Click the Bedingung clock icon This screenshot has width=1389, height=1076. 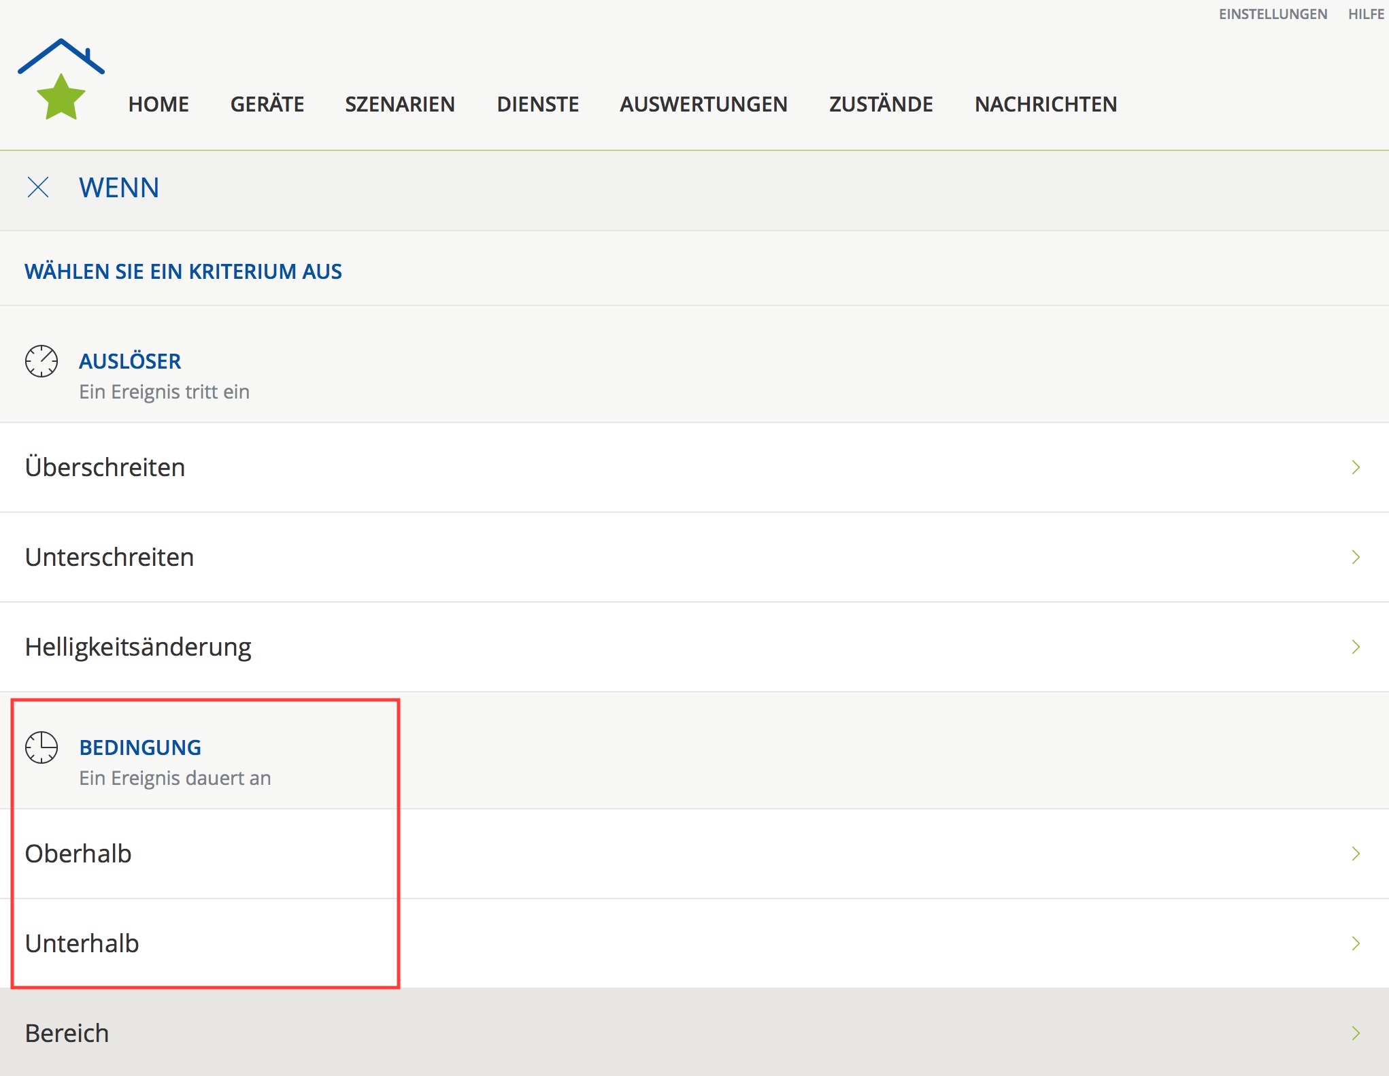tap(41, 747)
